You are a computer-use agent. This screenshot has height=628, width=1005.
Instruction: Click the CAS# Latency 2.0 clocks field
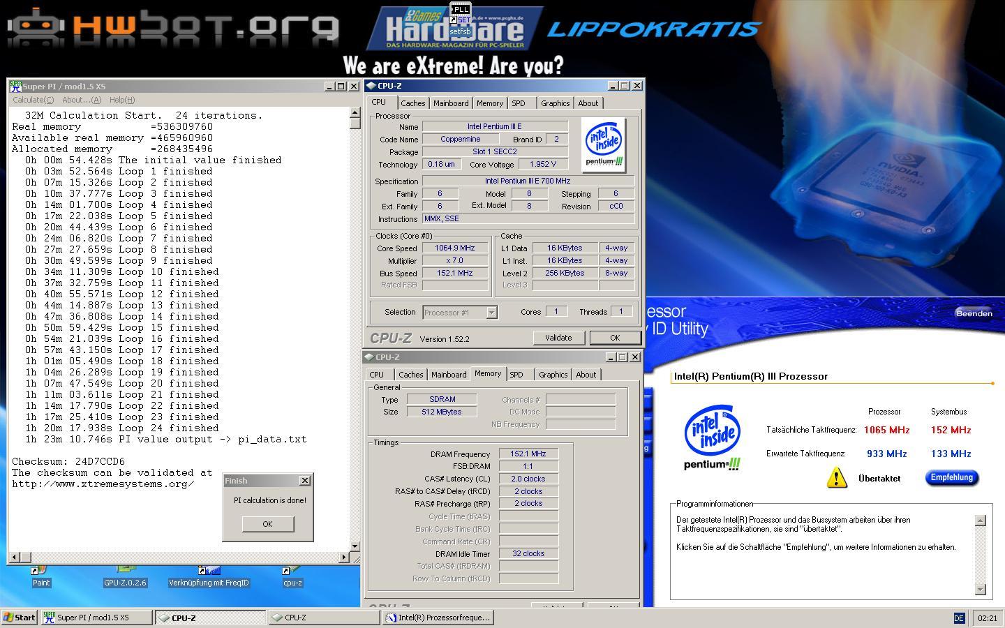(x=528, y=479)
